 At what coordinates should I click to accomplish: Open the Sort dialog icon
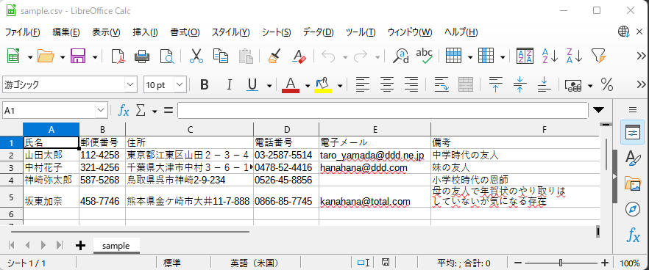tap(525, 56)
